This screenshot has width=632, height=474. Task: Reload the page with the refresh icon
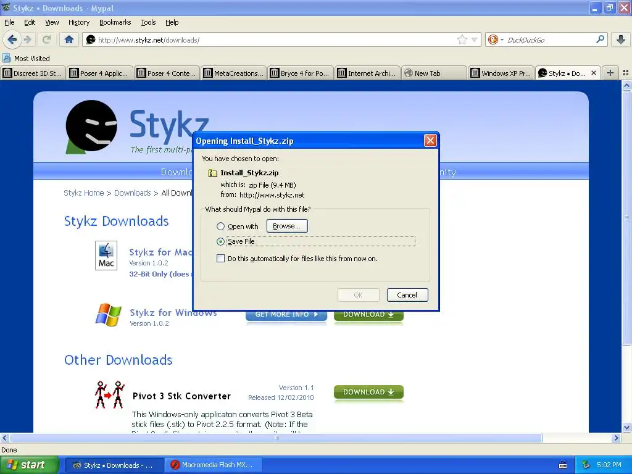(x=46, y=39)
